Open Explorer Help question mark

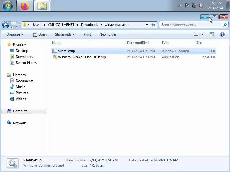point(222,34)
